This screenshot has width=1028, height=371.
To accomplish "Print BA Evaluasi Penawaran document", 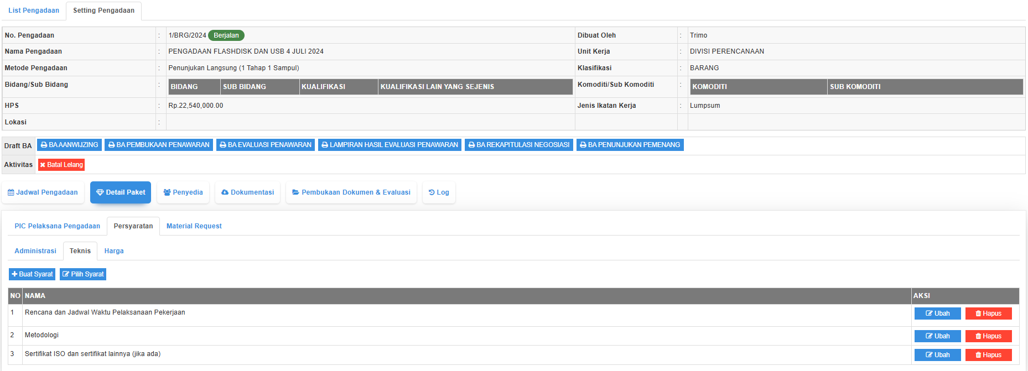I will [x=266, y=145].
